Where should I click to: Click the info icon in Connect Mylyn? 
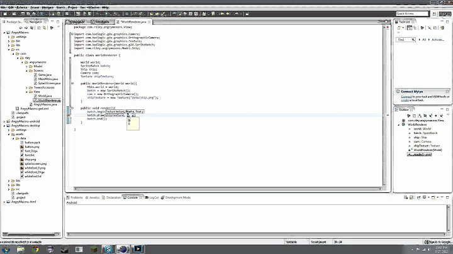398,91
